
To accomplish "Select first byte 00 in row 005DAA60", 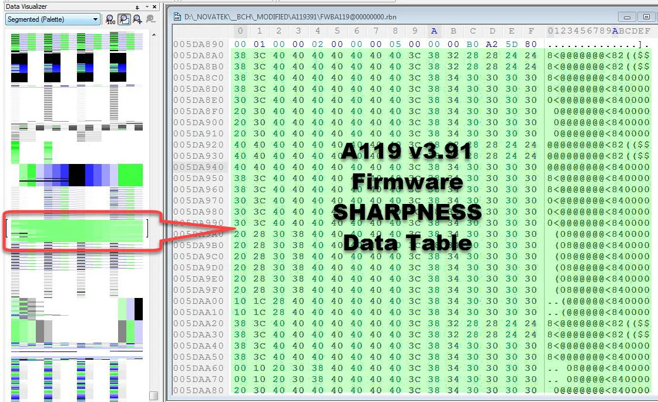I will [x=240, y=368].
